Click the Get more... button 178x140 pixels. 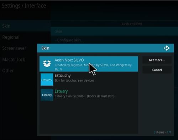157,60
